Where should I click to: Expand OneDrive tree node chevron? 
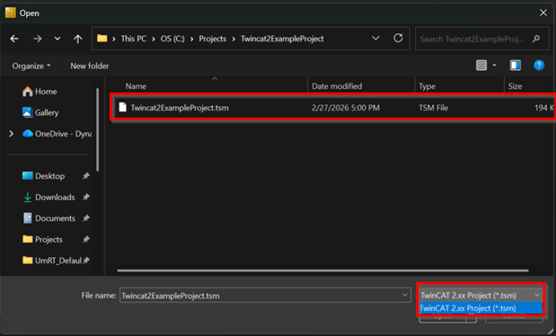pos(12,134)
